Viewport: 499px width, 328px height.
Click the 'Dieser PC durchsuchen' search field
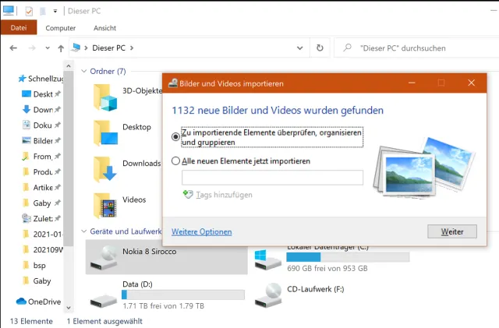(417, 48)
